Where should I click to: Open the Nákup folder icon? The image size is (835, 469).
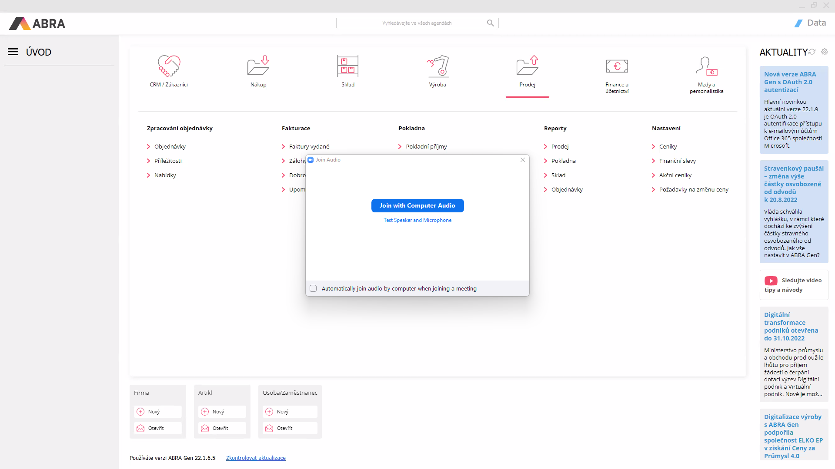(258, 66)
